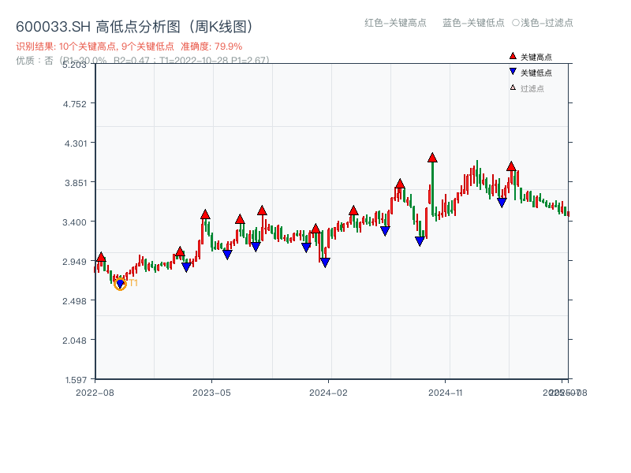The height and width of the screenshot is (473, 631).
Task: Click the orange T1 label text
Action: pyautogui.click(x=133, y=283)
